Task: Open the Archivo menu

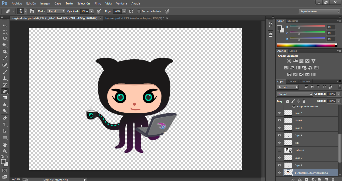Action: [x=17, y=3]
